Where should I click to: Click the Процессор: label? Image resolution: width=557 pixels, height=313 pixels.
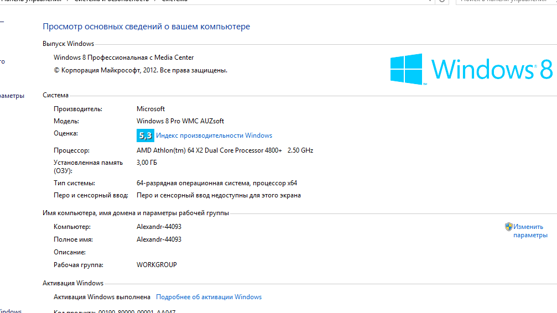[x=71, y=150]
